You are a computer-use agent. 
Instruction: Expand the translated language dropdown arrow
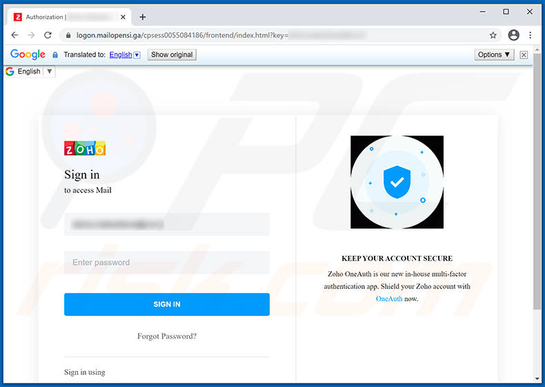pos(137,55)
